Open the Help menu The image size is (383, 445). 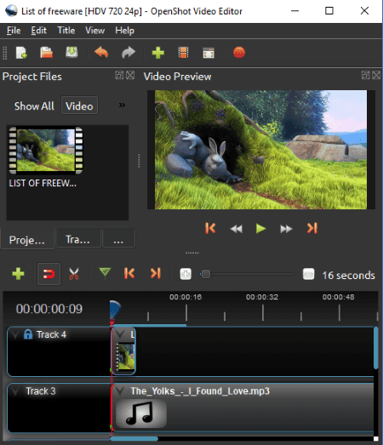124,31
